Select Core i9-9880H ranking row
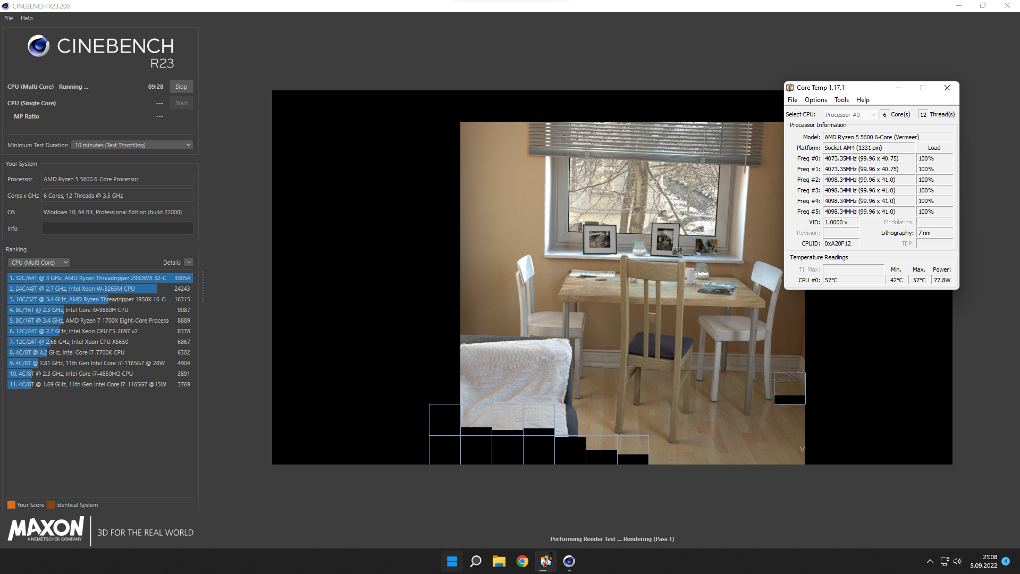The width and height of the screenshot is (1020, 574). [x=100, y=310]
